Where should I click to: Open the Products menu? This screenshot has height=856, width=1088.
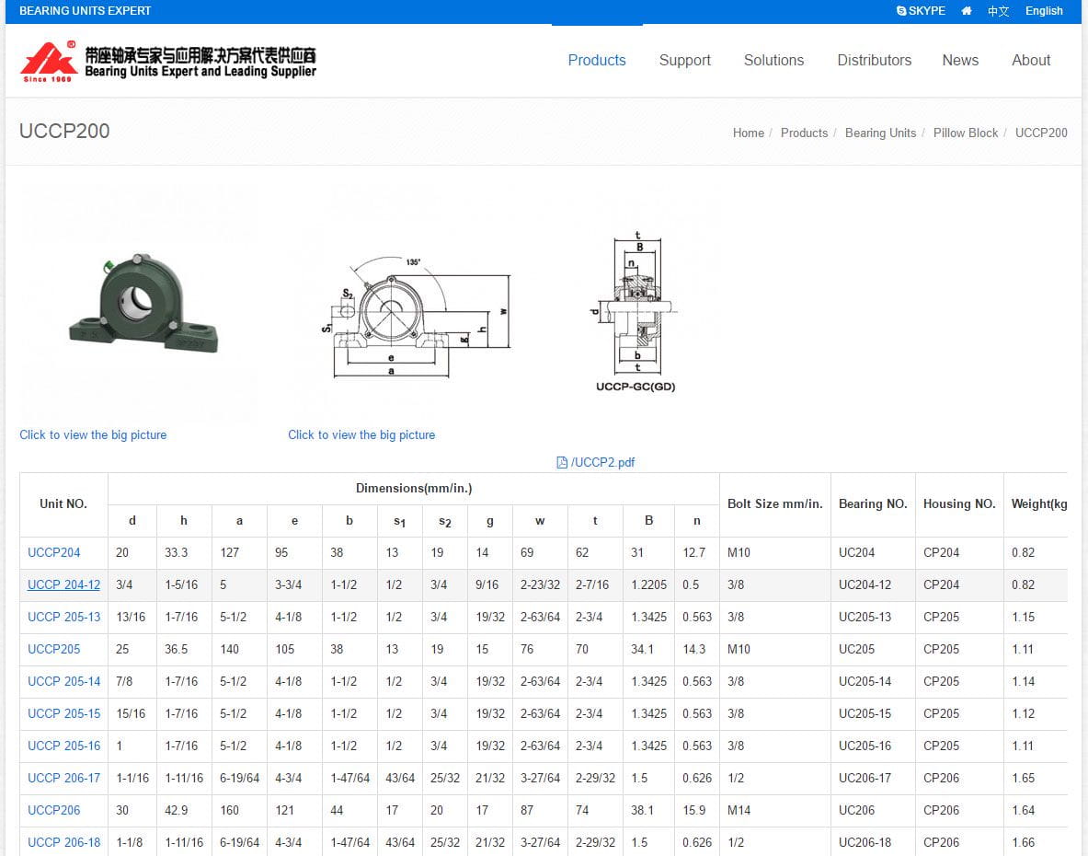click(x=597, y=60)
